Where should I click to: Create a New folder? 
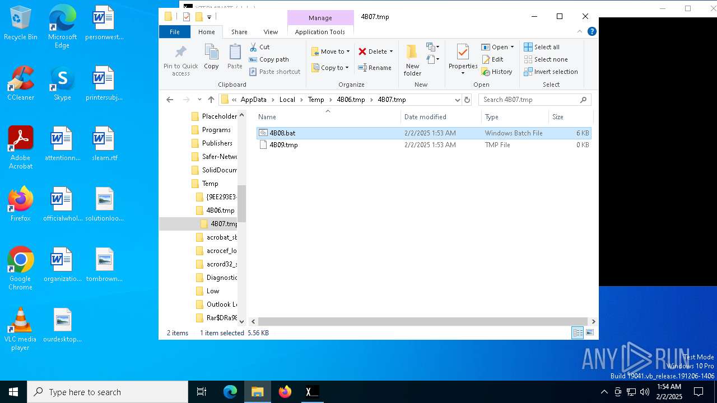click(x=412, y=60)
